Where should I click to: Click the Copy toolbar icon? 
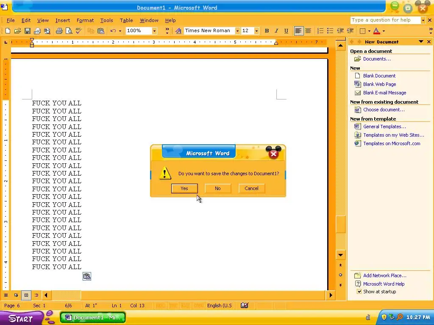91,30
